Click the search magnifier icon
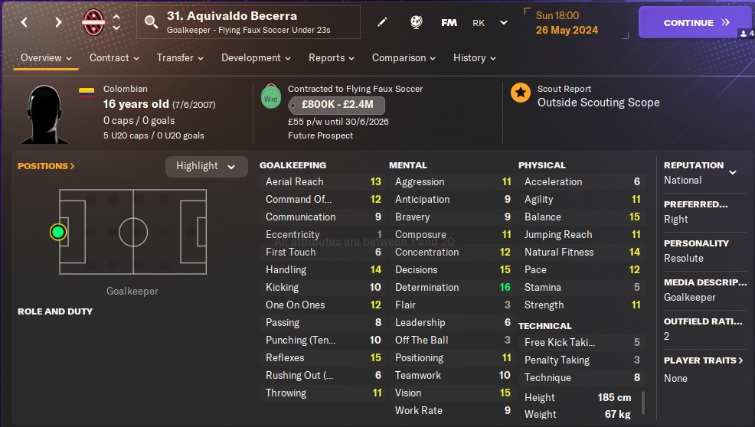755x427 pixels. 151,22
